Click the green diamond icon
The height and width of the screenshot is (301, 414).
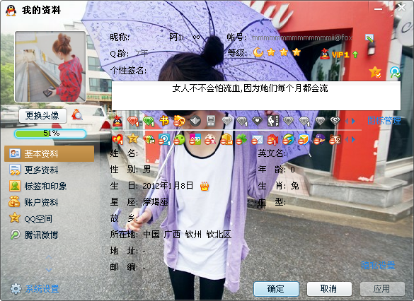pos(149,122)
